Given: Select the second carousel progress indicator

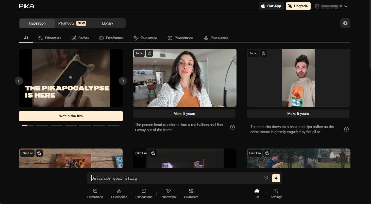Looking at the screenshot, I should (42, 125).
